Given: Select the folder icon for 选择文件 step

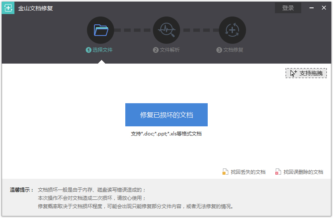Looking at the screenshot, I should [x=101, y=30].
